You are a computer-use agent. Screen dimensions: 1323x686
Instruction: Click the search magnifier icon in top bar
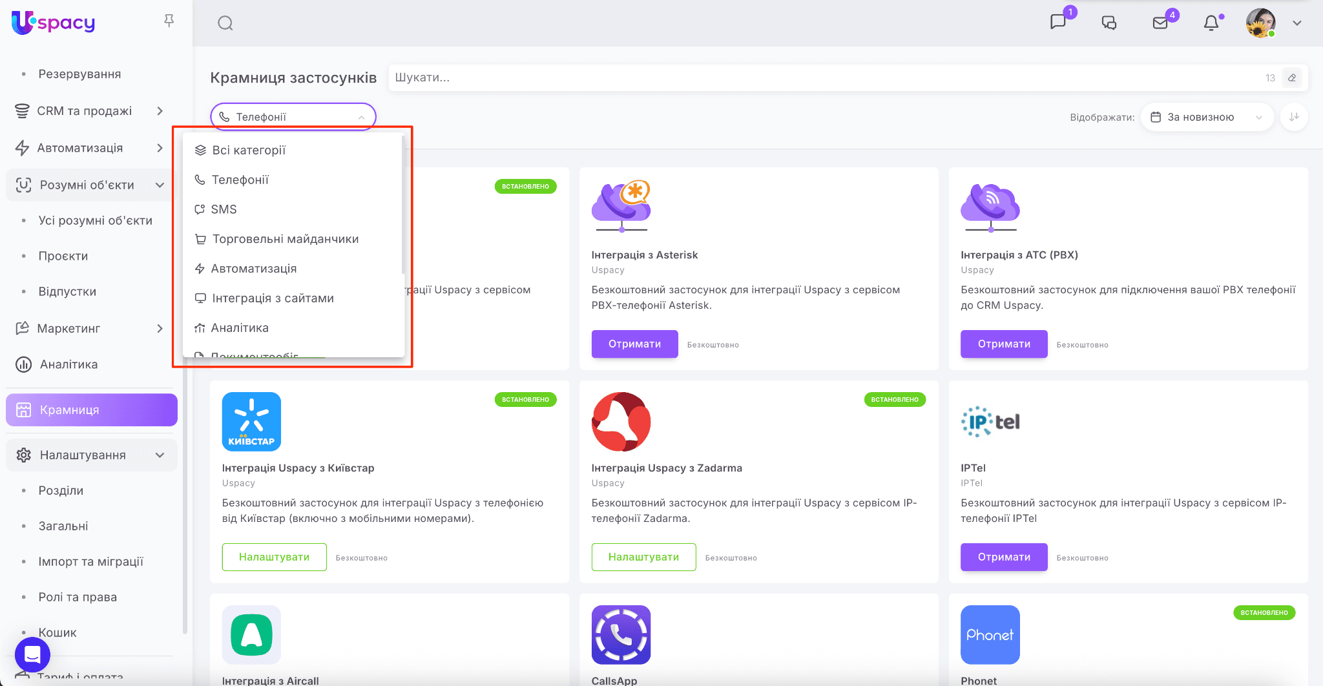pyautogui.click(x=225, y=23)
